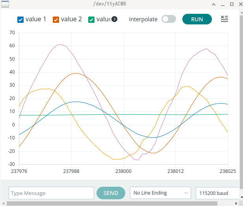Open the 115200 baud rate dropdown

point(218,193)
